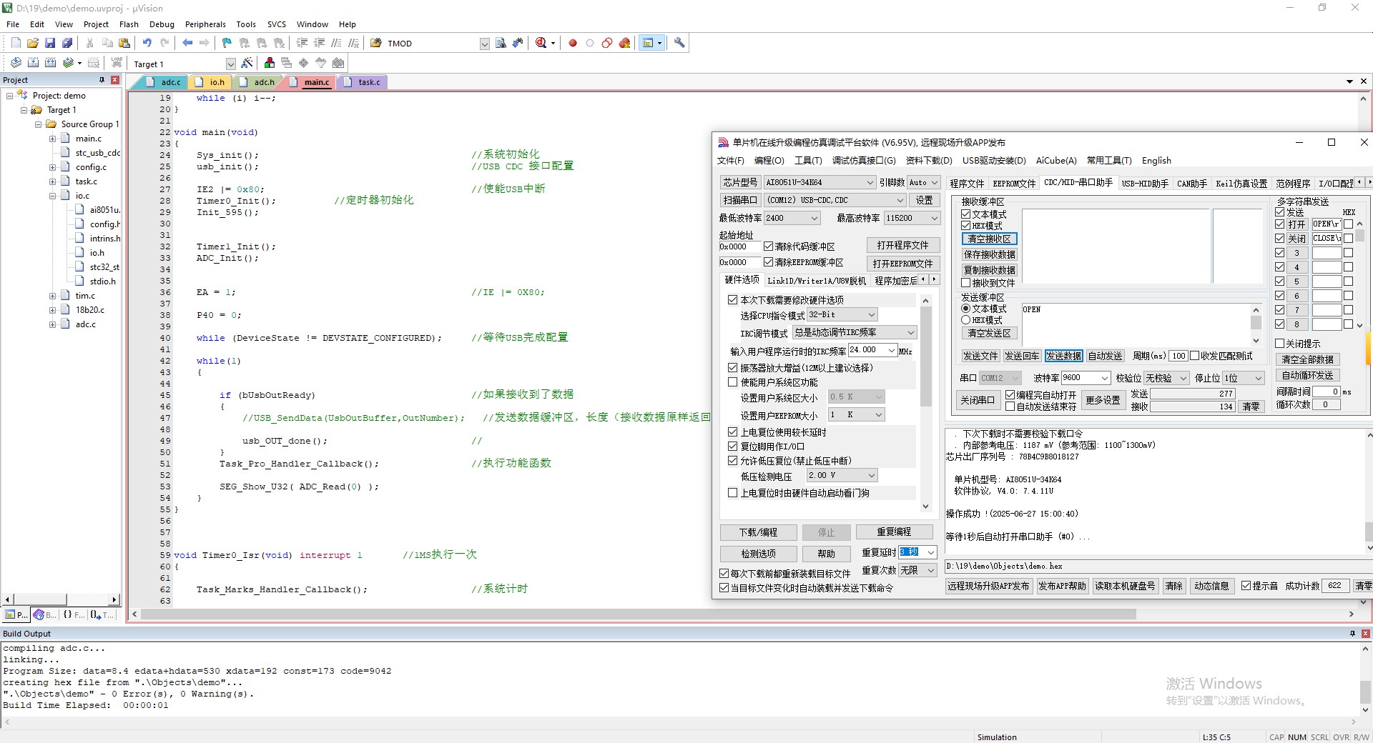The image size is (1373, 743).
Task: Open Options for Target with the magic wand icon
Action: (247, 64)
